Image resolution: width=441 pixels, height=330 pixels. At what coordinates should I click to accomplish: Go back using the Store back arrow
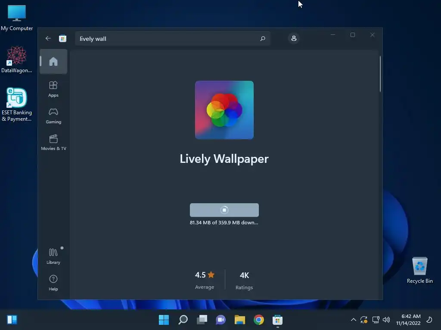(48, 38)
